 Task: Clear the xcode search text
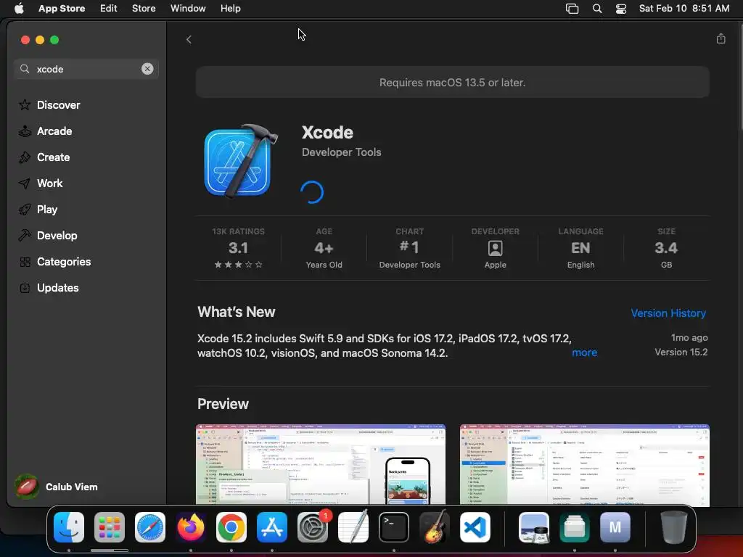(147, 69)
